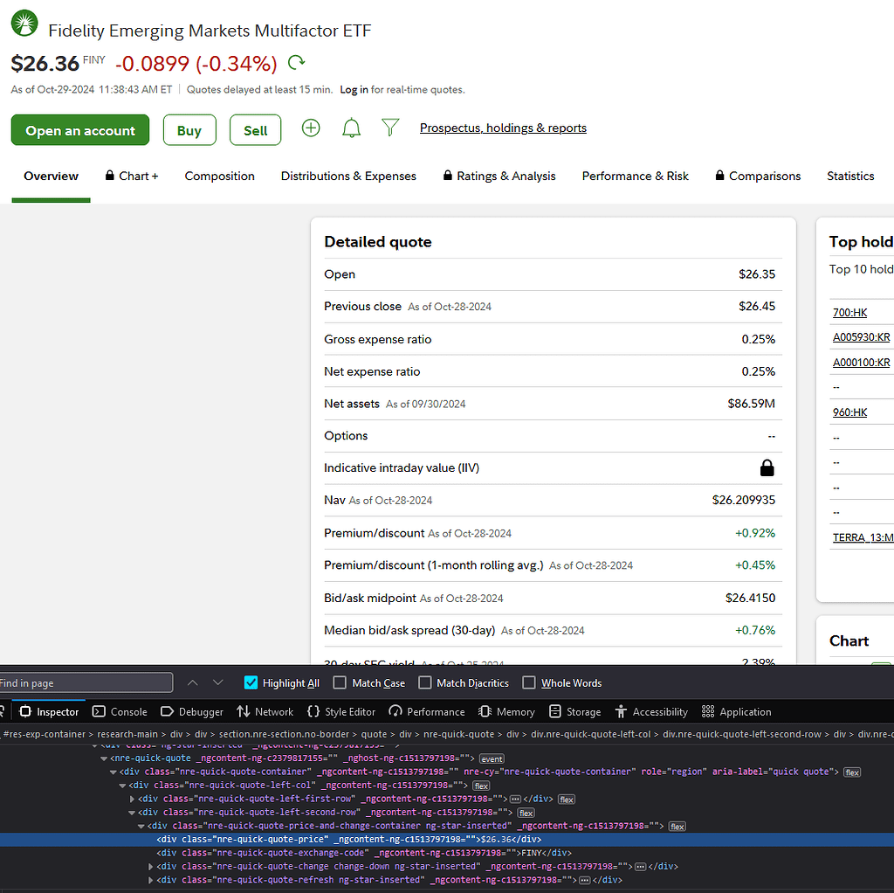This screenshot has height=893, width=894.
Task: Open the 700:HK holding link
Action: (x=849, y=313)
